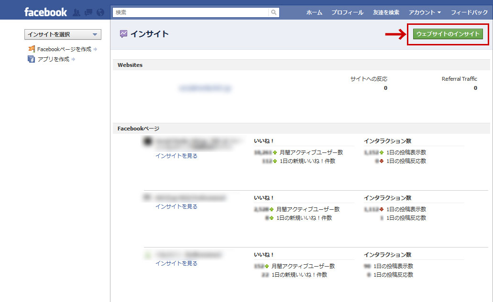The image size is (493, 302).
Task: Click the Facebook logo
Action: pos(45,12)
